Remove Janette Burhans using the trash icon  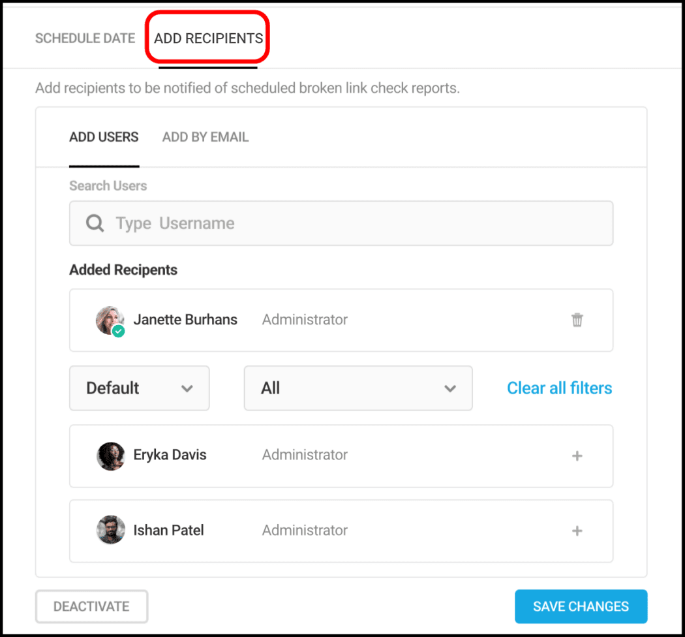tap(577, 320)
